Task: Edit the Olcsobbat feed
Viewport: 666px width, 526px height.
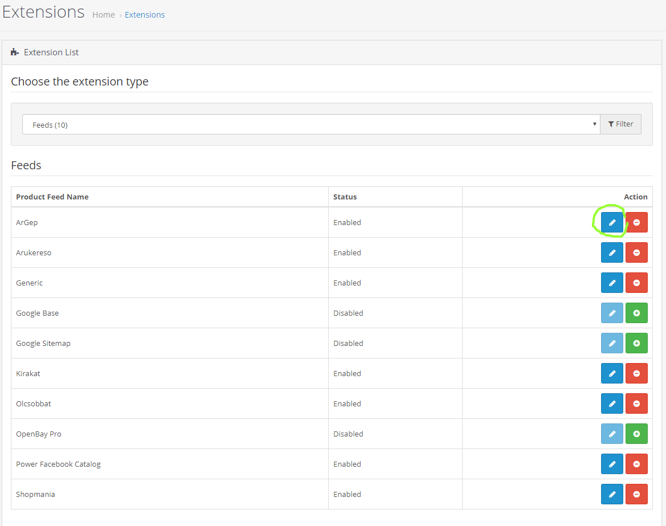Action: [612, 403]
